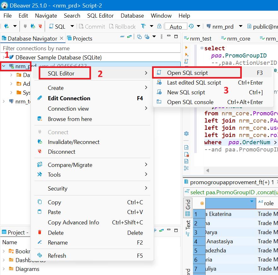
Task: Switch to the nrm_test editor tab
Action: (198, 38)
